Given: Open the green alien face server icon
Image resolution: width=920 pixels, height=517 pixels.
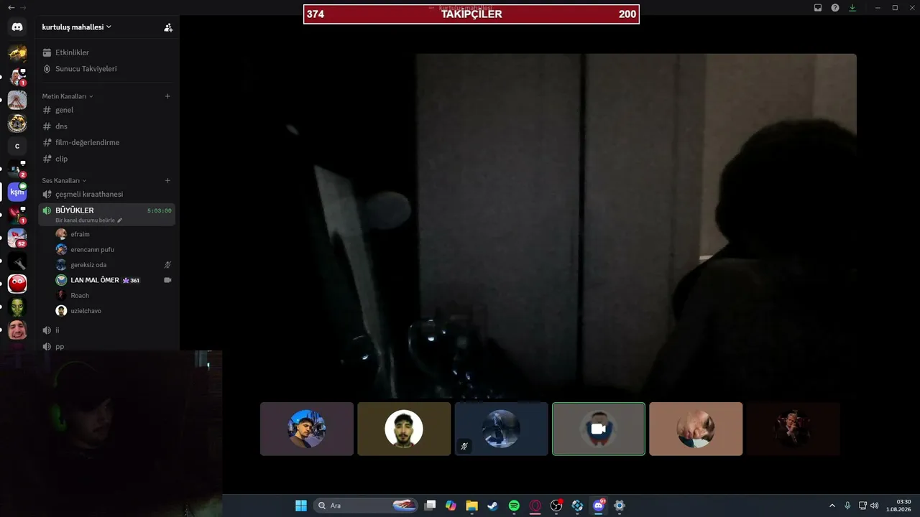Looking at the screenshot, I should [17, 307].
